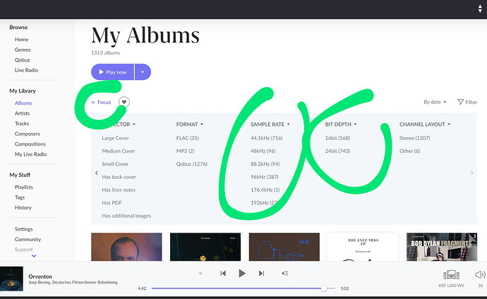Open Community in sidebar
This screenshot has height=299, width=487.
(28, 239)
